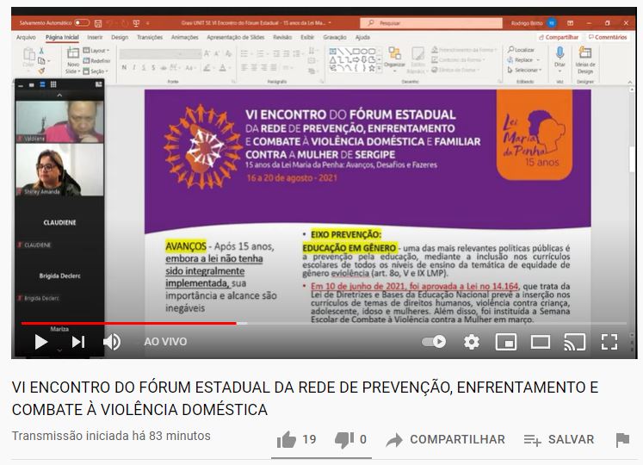Switch to theater mode view

(540, 342)
